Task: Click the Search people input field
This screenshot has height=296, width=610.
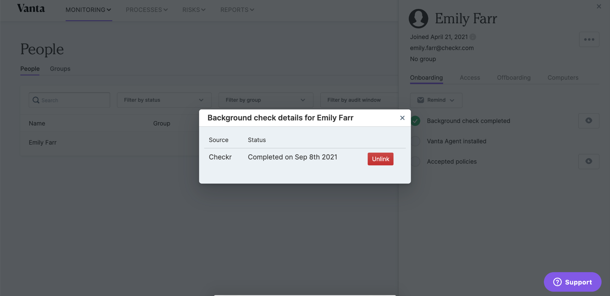Action: tap(69, 100)
